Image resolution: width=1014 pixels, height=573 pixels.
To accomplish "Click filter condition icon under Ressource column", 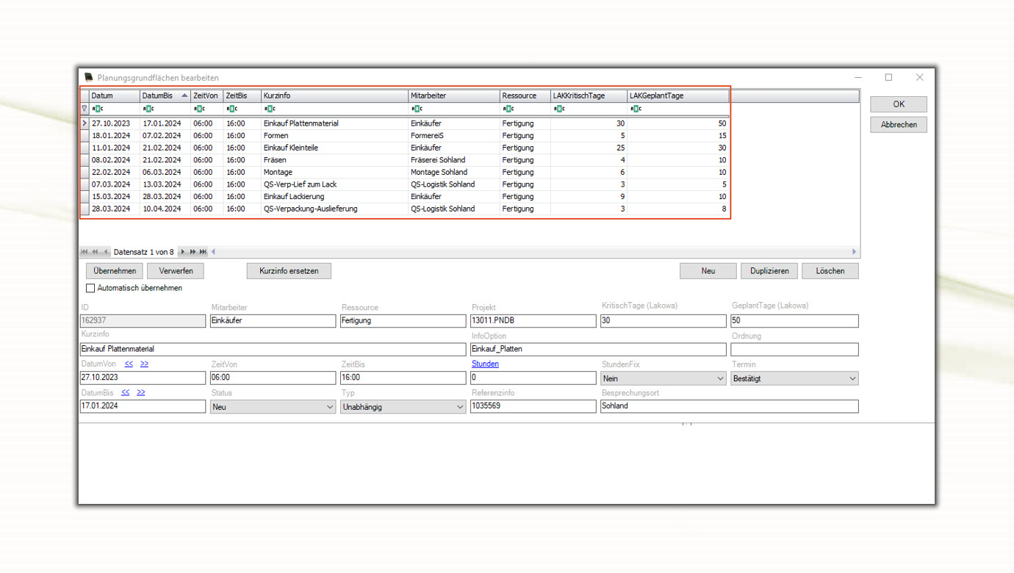I will [x=508, y=109].
